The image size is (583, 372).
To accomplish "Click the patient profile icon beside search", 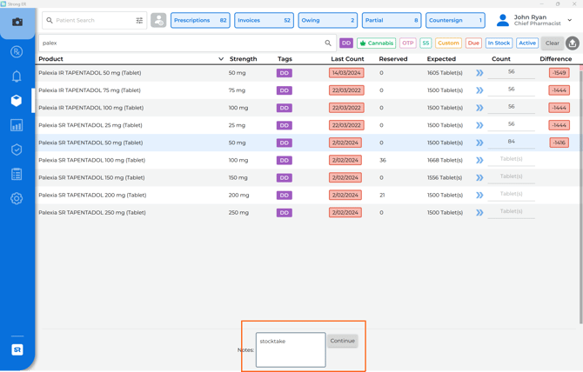I will point(158,20).
